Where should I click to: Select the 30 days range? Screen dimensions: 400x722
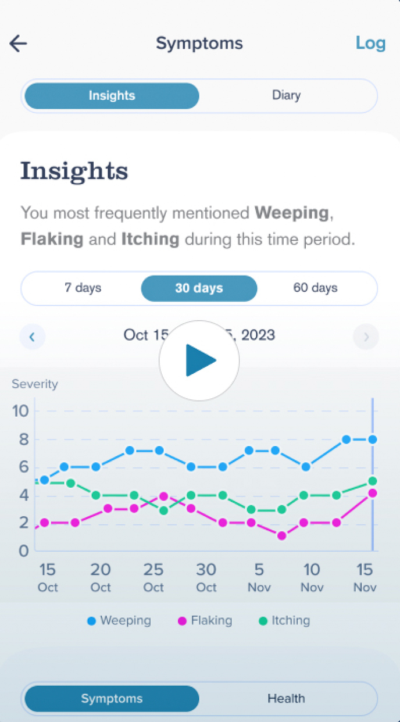199,288
